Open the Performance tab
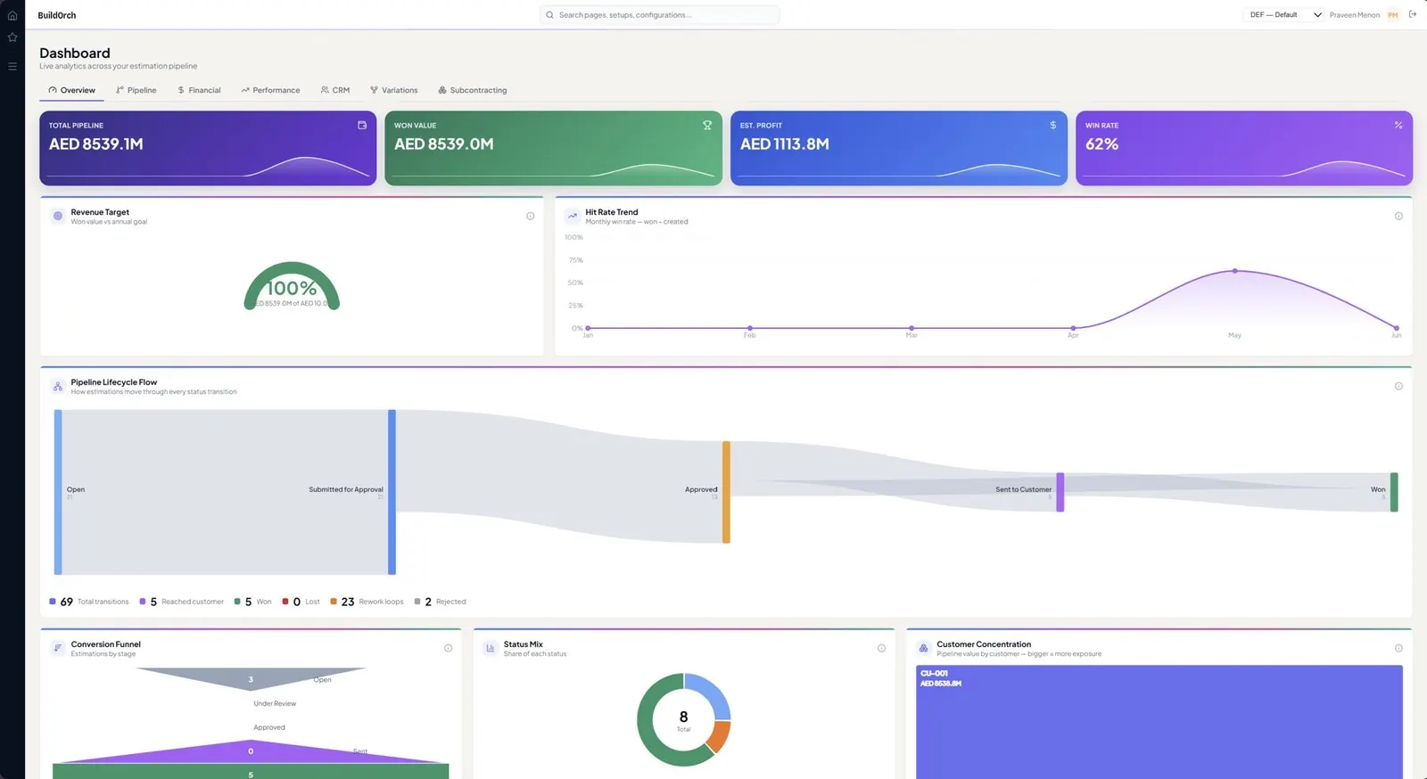Viewport: 1427px width, 779px height. [270, 90]
